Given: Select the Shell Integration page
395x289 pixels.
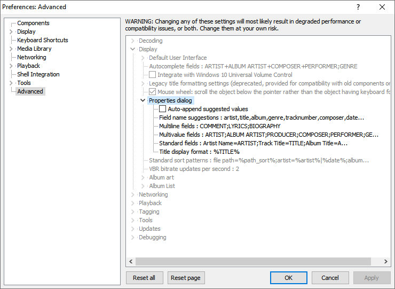Looking at the screenshot, I should coord(38,74).
